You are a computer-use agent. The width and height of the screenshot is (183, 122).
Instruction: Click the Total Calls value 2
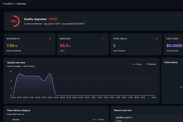coord(114,46)
